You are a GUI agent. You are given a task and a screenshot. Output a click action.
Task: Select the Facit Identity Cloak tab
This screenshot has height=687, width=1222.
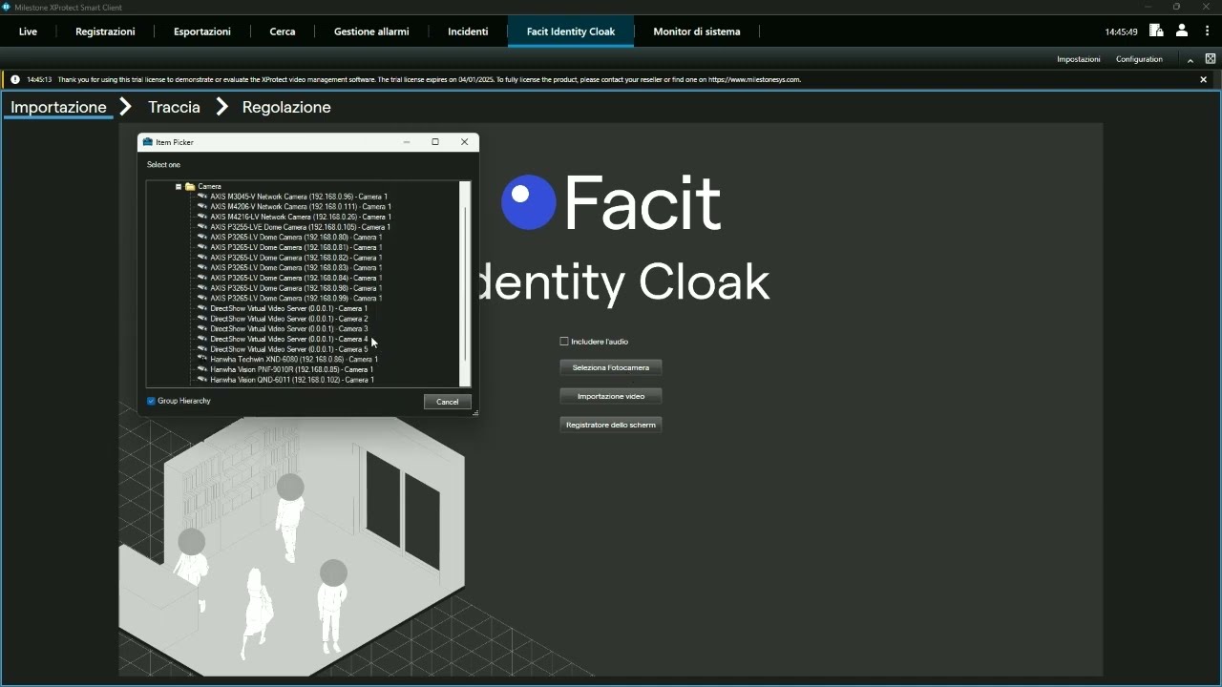point(571,31)
